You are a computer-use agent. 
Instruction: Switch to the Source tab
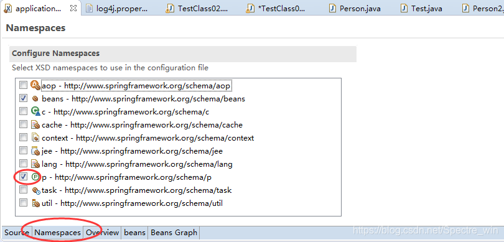[17, 233]
